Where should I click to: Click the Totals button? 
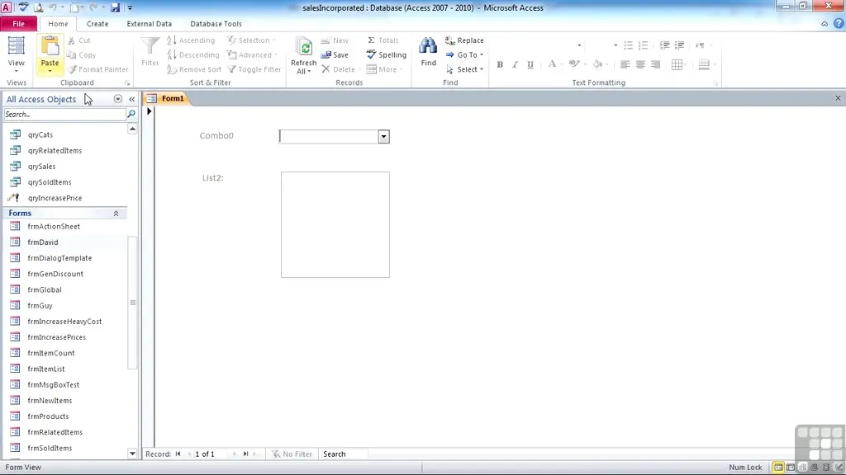[x=383, y=40]
